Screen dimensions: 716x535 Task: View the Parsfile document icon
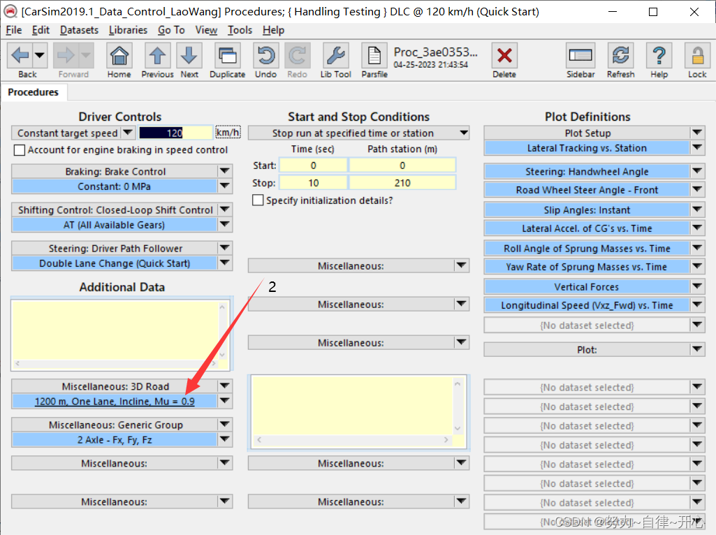click(374, 56)
